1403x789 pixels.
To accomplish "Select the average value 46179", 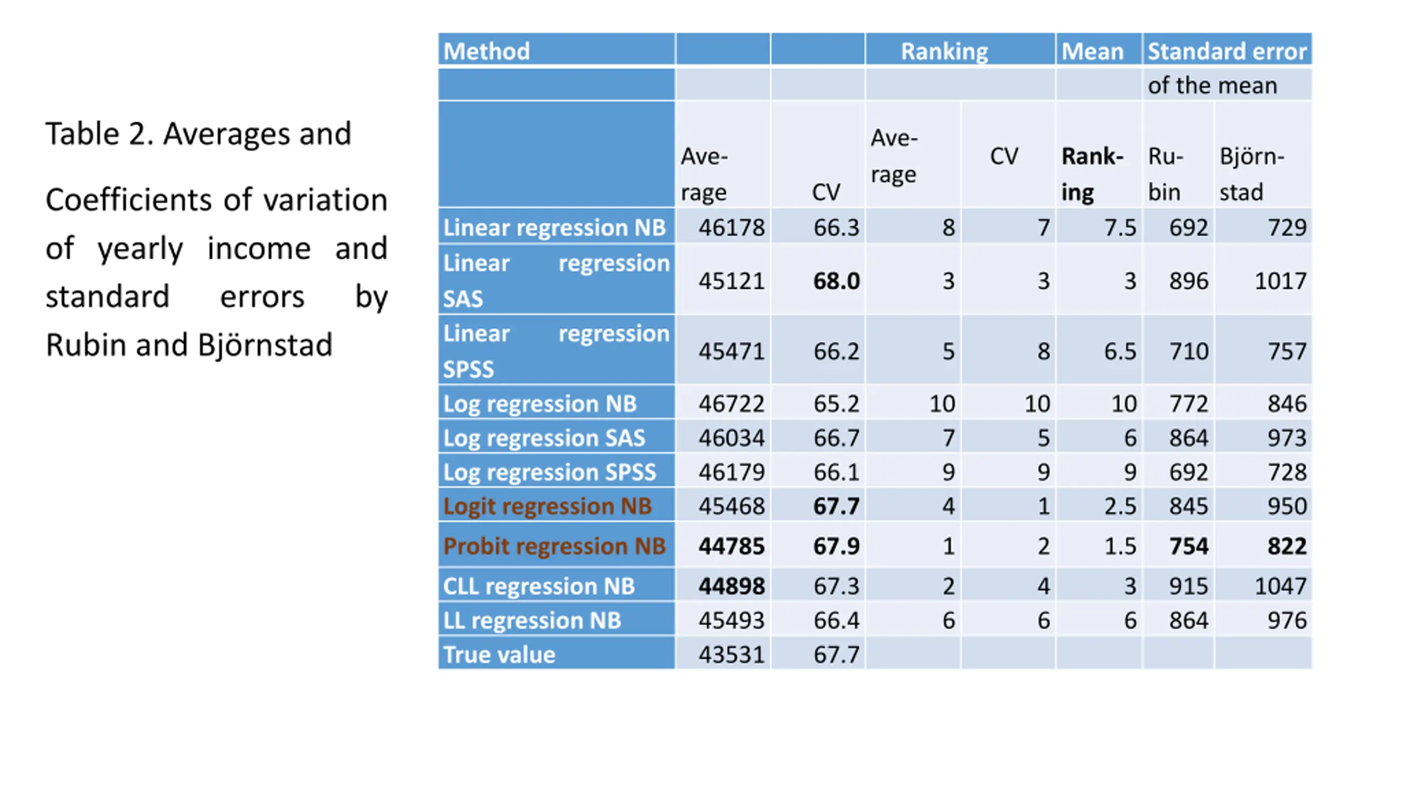I will 731,471.
